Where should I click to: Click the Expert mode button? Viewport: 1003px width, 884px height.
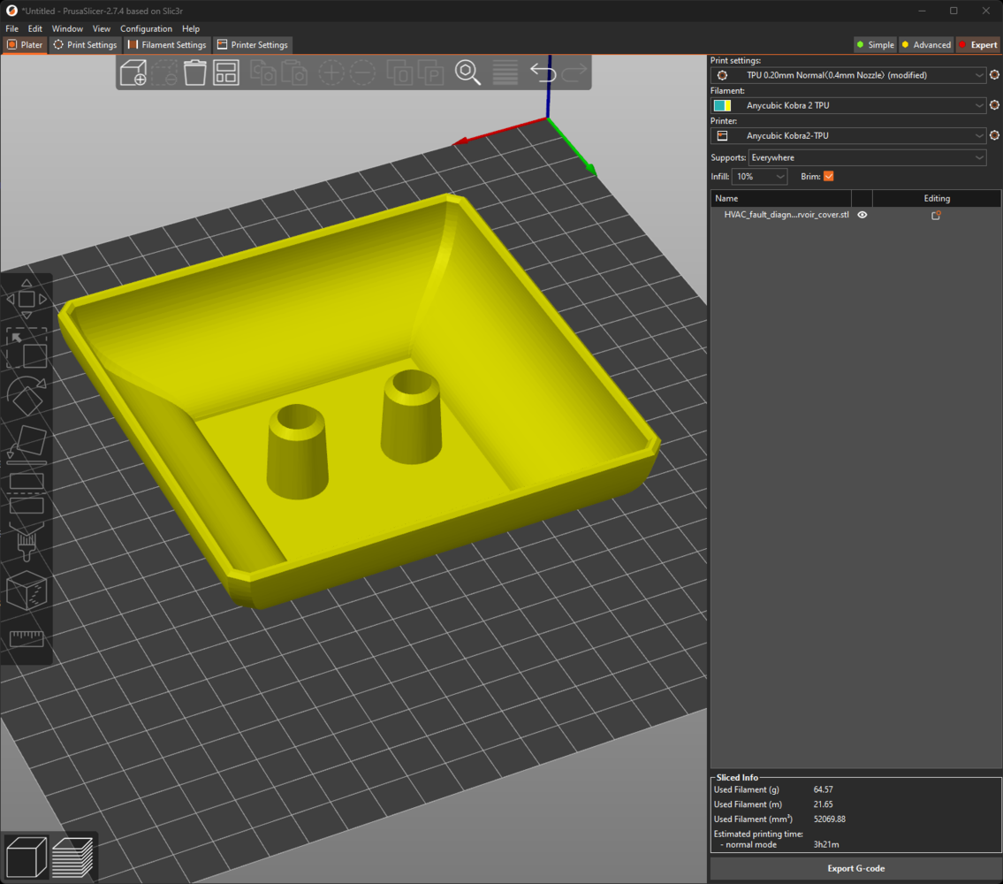point(977,45)
